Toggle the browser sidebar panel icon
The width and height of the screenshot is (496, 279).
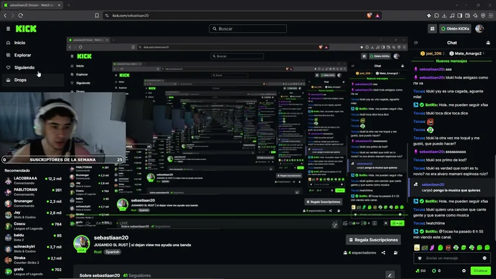pyautogui.click(x=459, y=16)
